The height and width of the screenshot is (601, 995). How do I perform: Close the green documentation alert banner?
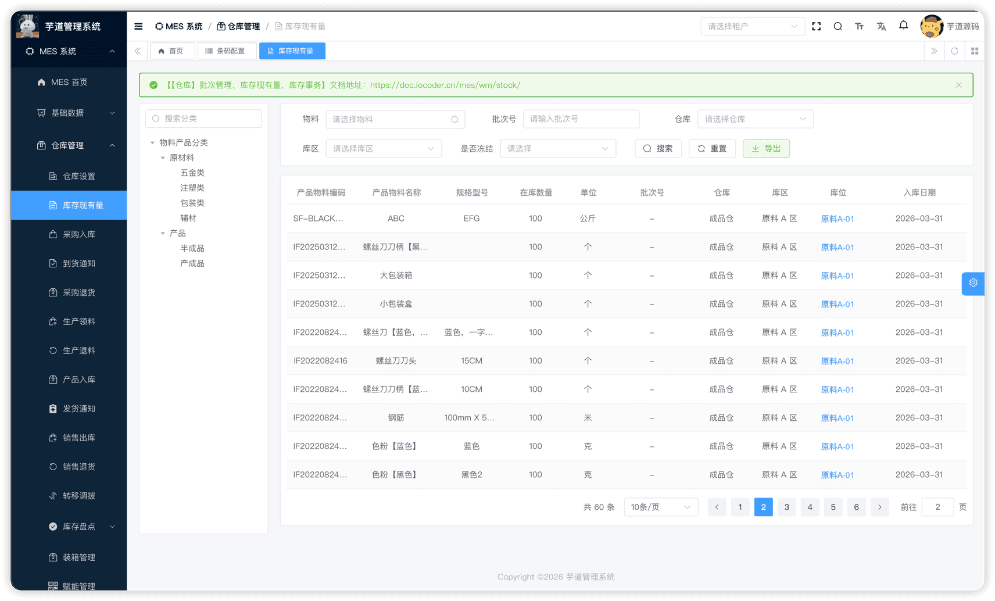tap(958, 85)
